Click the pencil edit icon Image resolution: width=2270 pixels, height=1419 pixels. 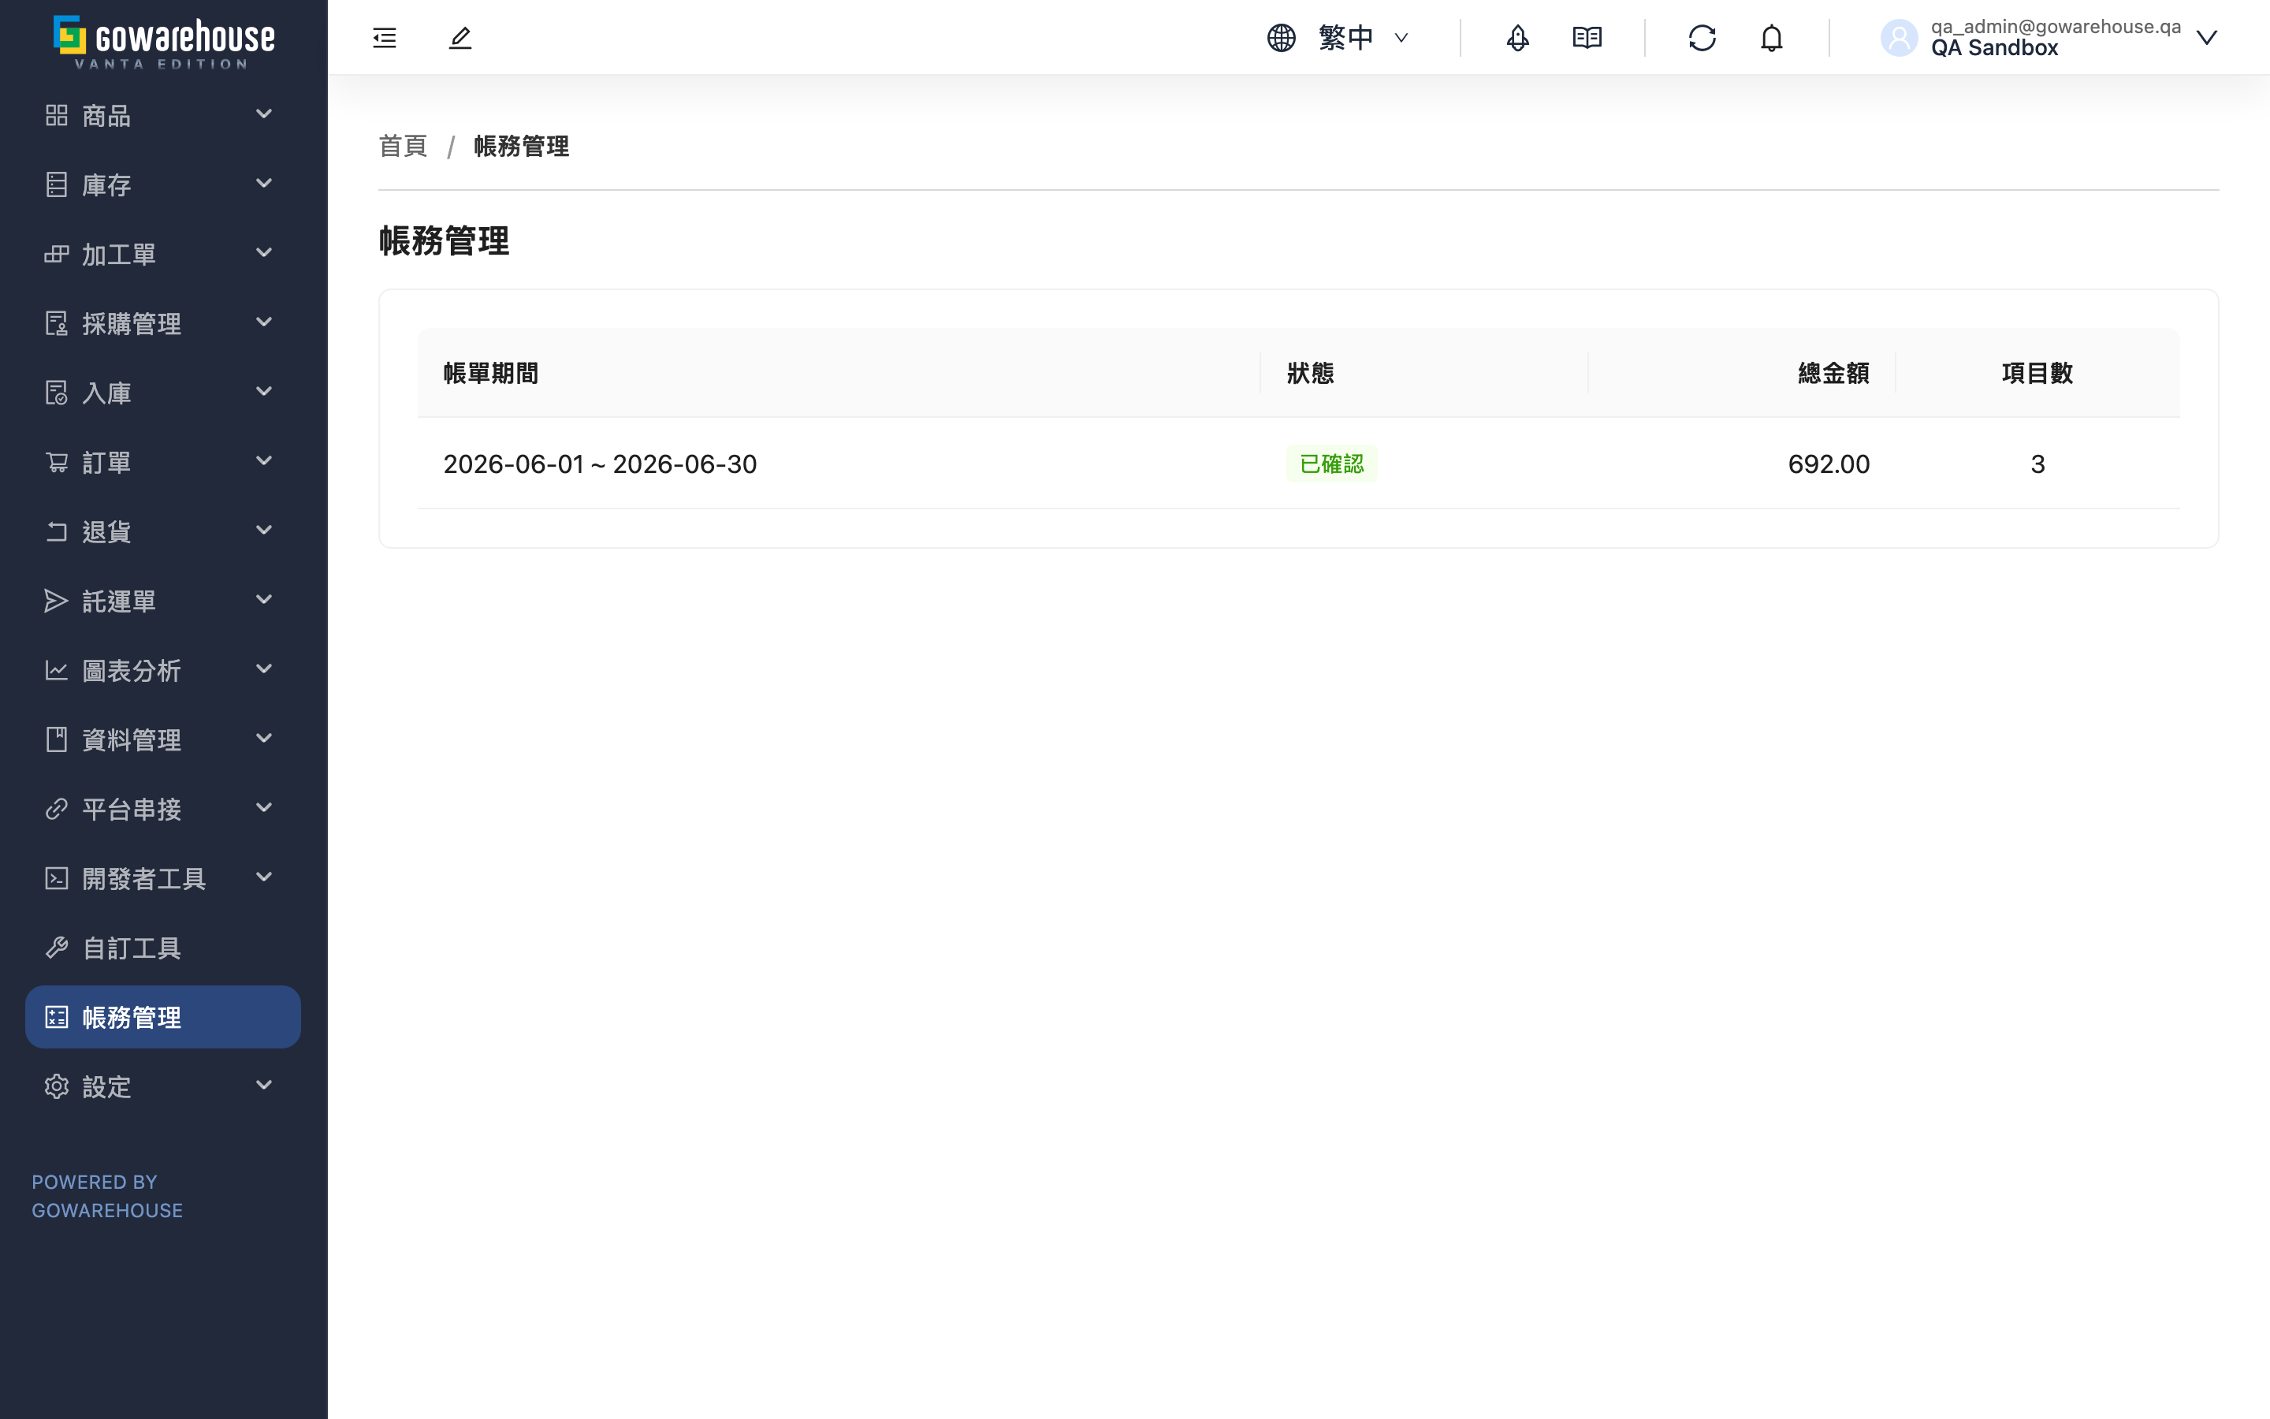coord(460,38)
